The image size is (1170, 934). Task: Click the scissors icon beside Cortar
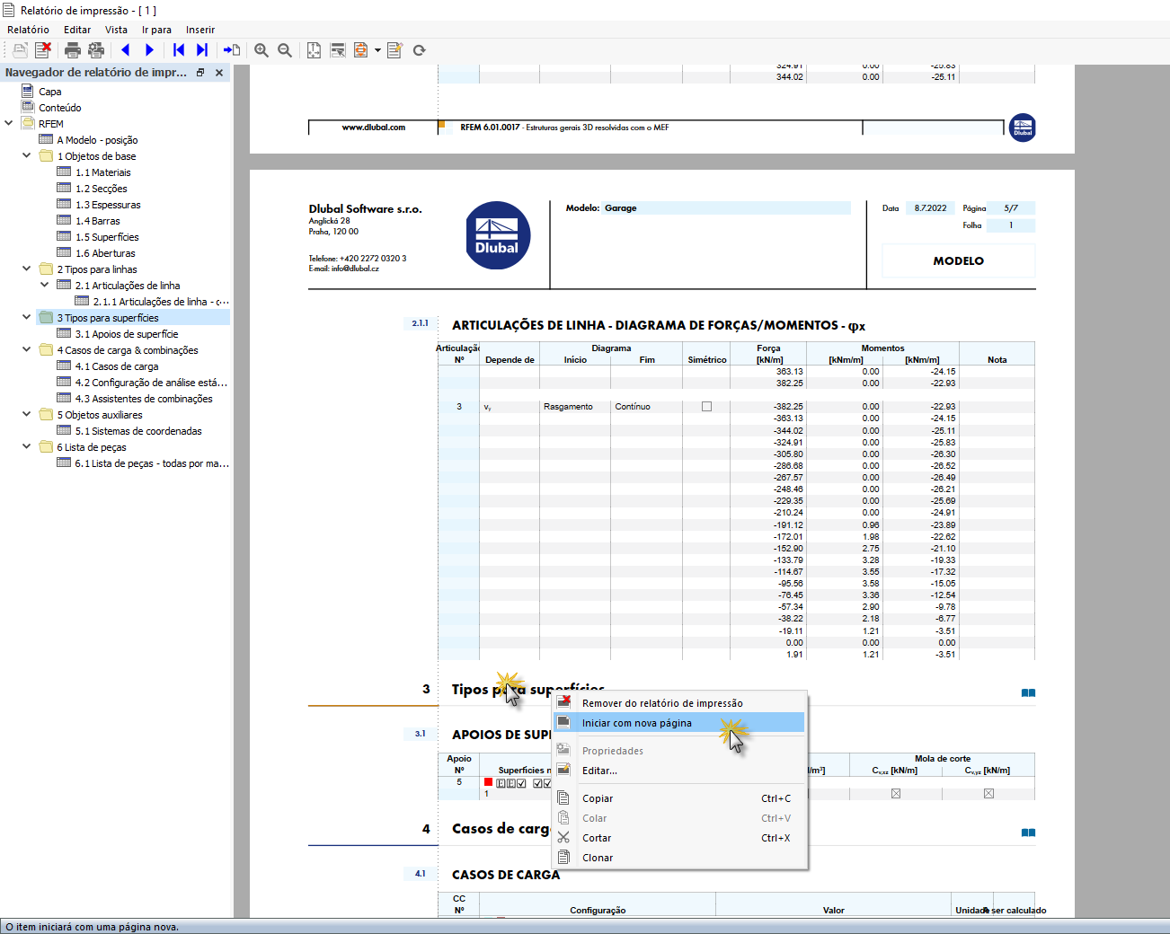tap(563, 837)
